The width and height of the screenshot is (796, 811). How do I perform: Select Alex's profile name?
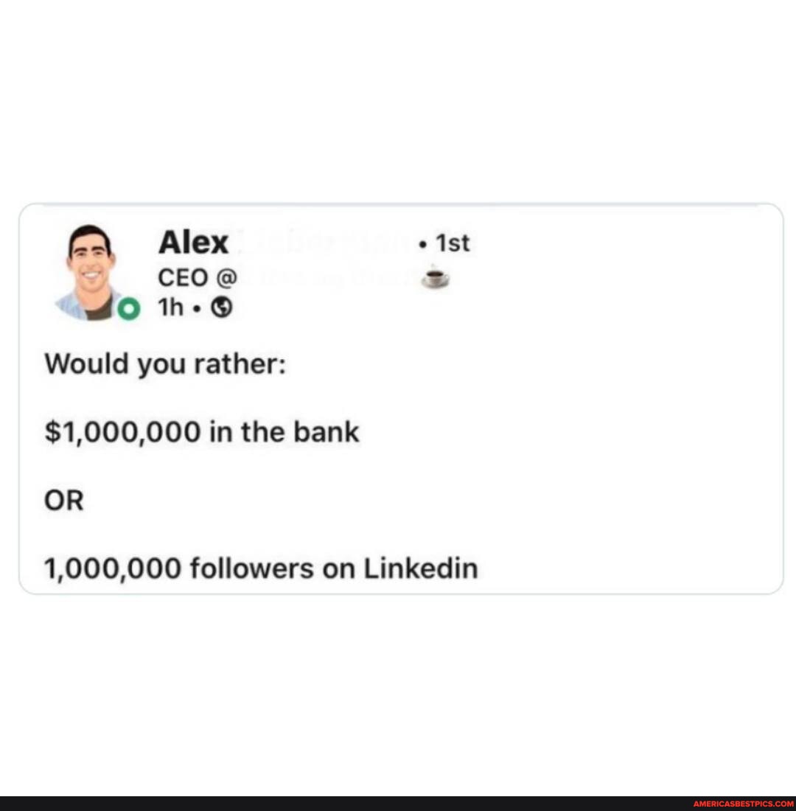coord(193,241)
